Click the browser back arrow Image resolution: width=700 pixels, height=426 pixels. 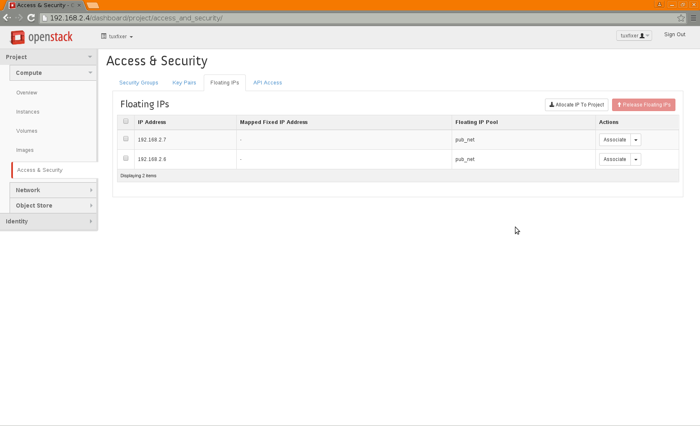pos(7,18)
